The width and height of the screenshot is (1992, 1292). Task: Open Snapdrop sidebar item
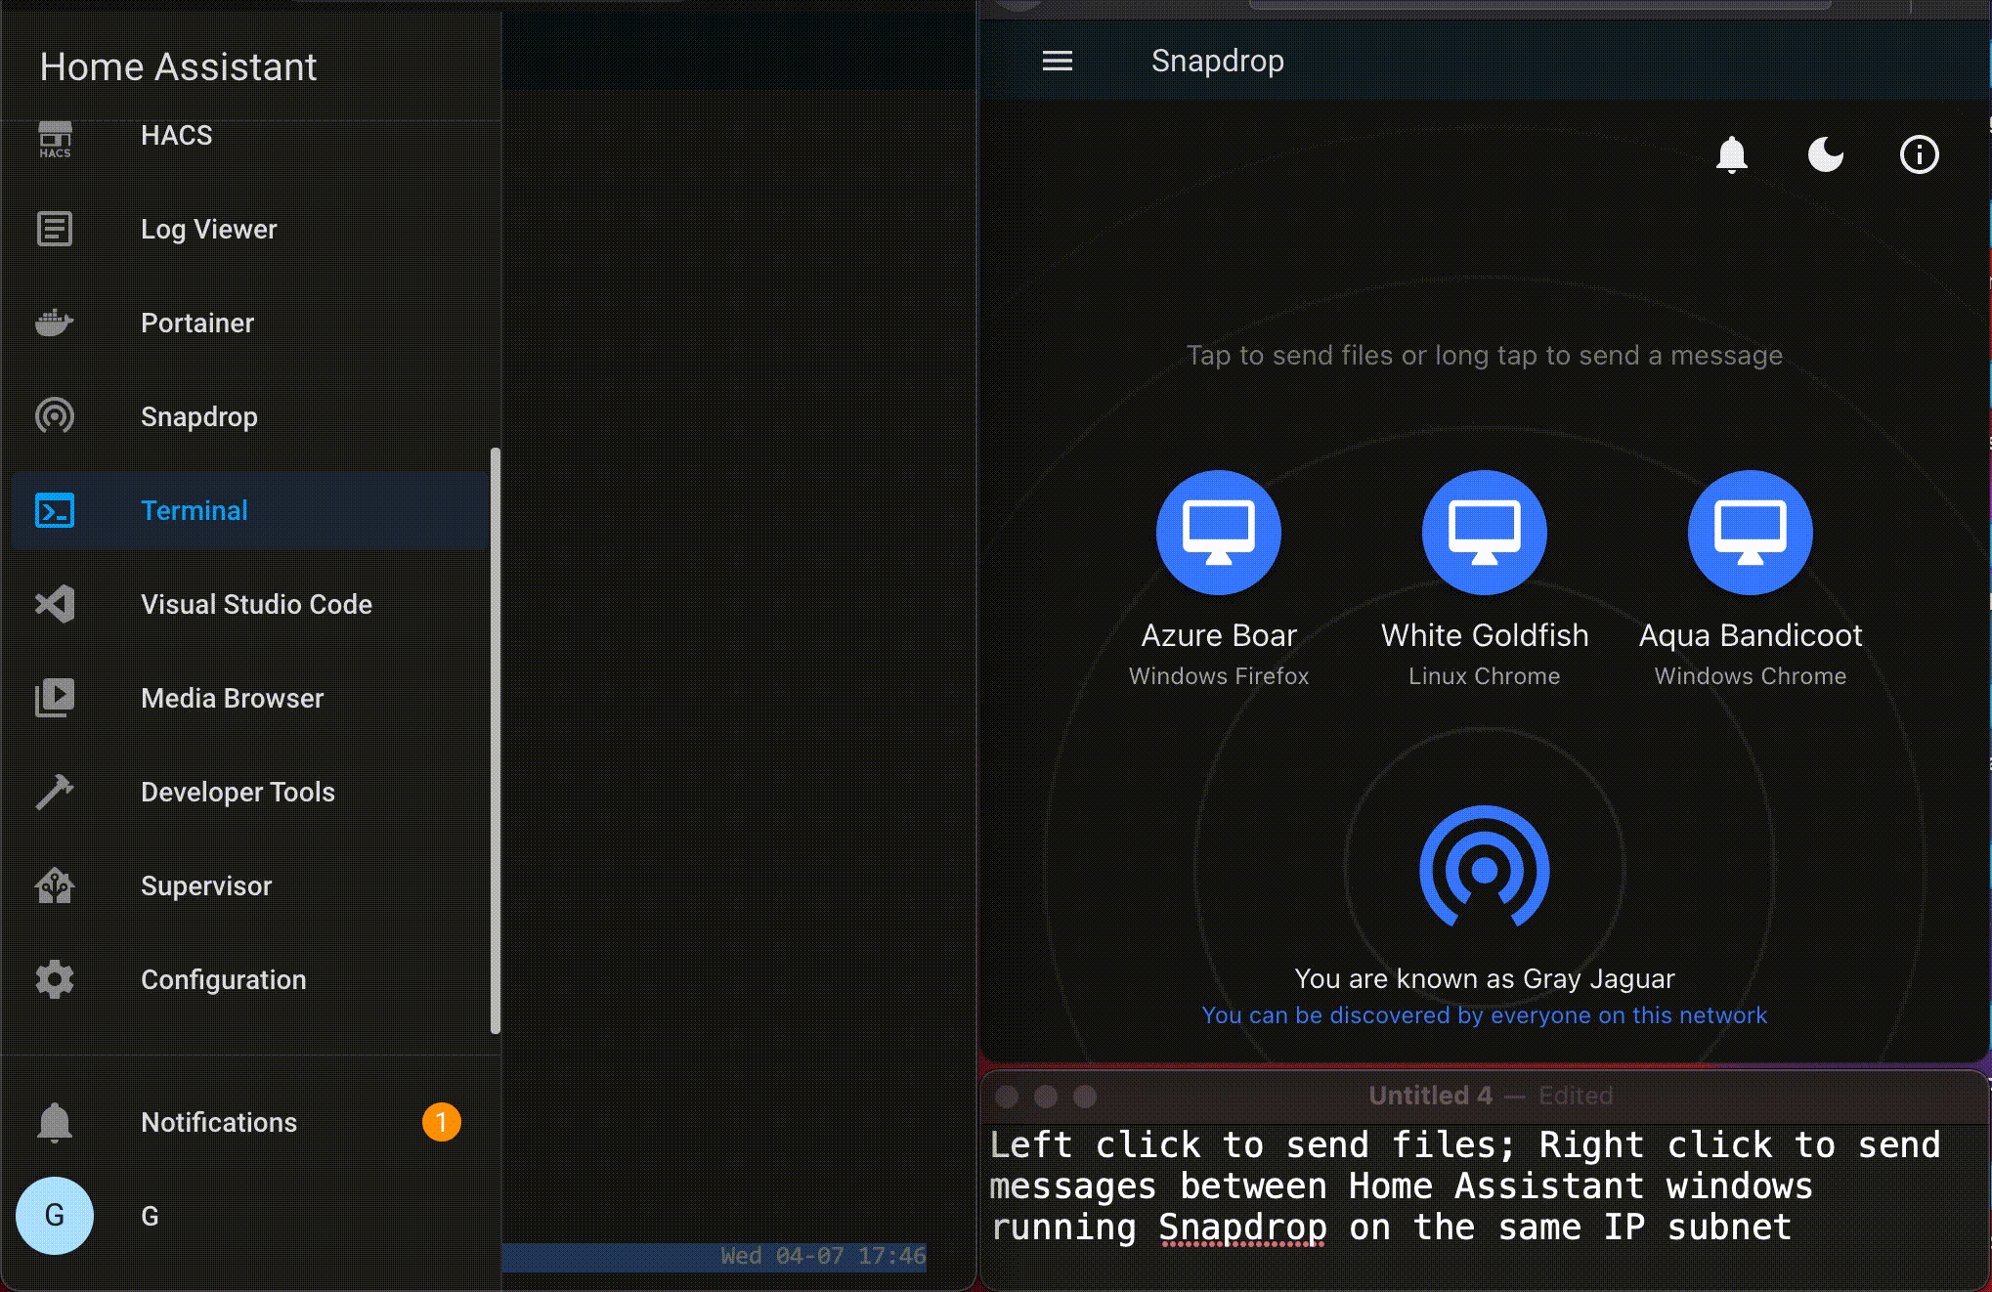pos(198,417)
